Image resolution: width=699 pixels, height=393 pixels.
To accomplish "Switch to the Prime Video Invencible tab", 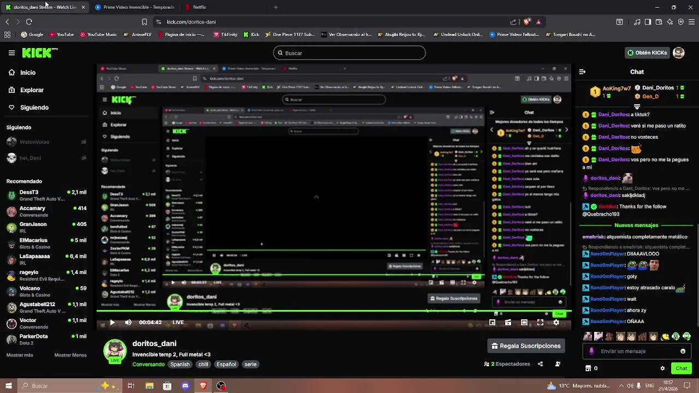I will (x=134, y=7).
